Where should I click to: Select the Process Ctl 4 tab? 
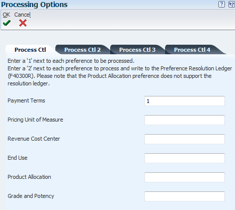[192, 50]
